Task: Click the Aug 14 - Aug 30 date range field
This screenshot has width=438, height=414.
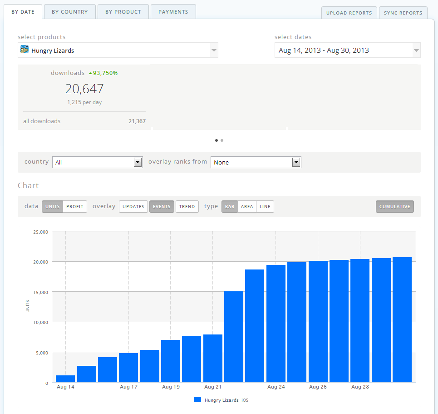Action: pyautogui.click(x=348, y=50)
